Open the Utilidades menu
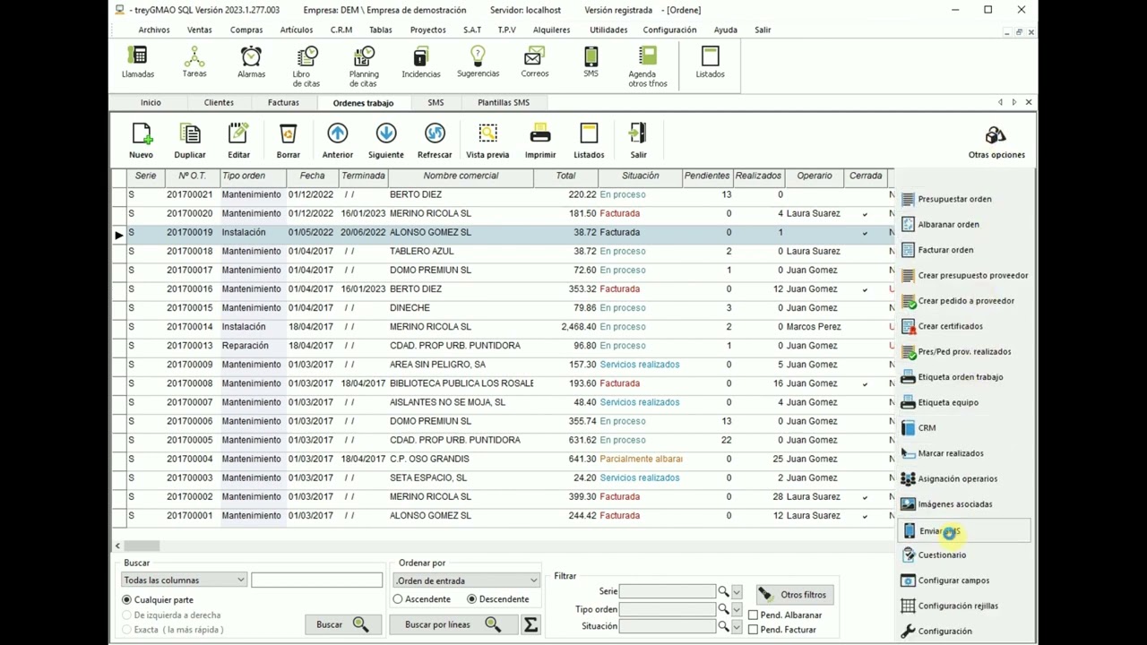Image resolution: width=1147 pixels, height=645 pixels. tap(608, 30)
